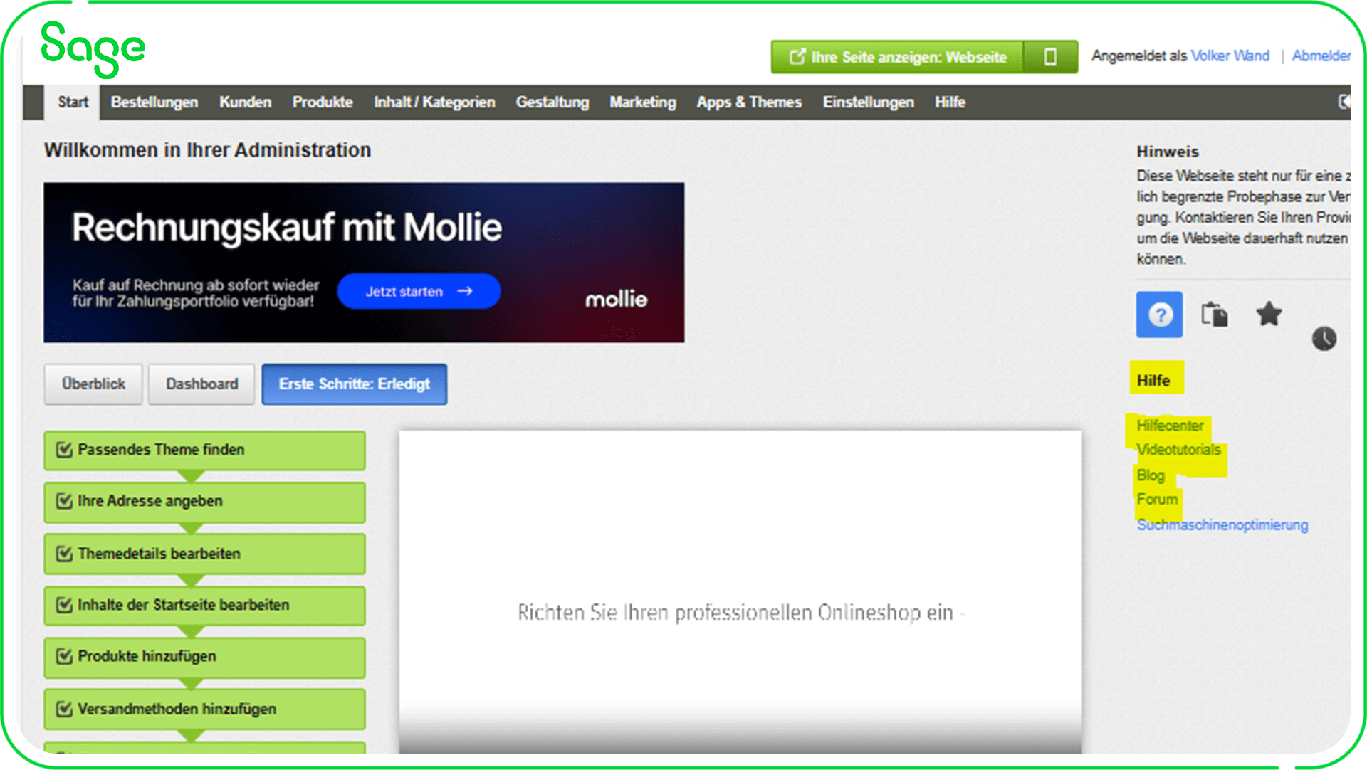The width and height of the screenshot is (1367, 770).
Task: Open Videotutorials link
Action: tap(1178, 450)
